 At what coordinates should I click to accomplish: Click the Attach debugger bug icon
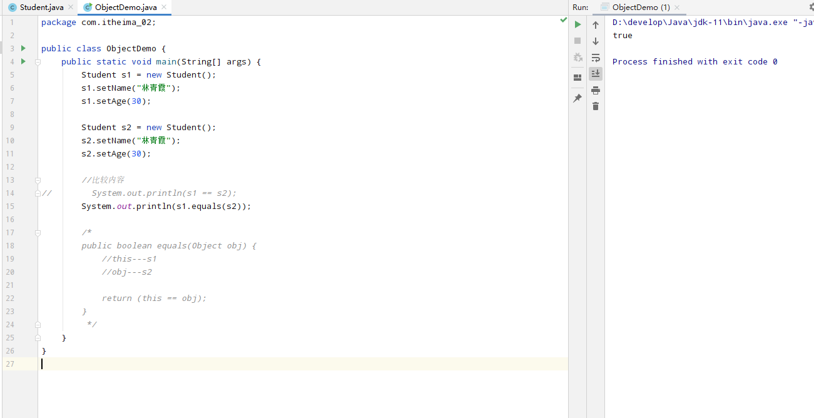click(x=577, y=58)
